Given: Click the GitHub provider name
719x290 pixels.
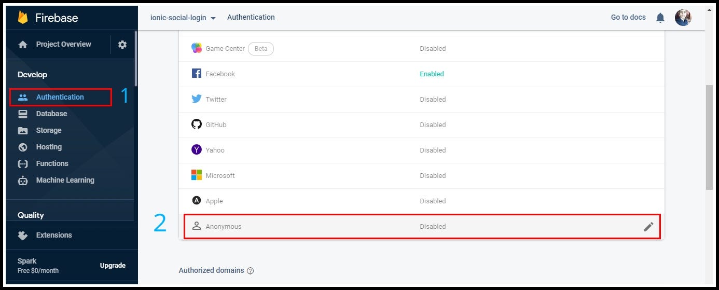Looking at the screenshot, I should pos(216,125).
